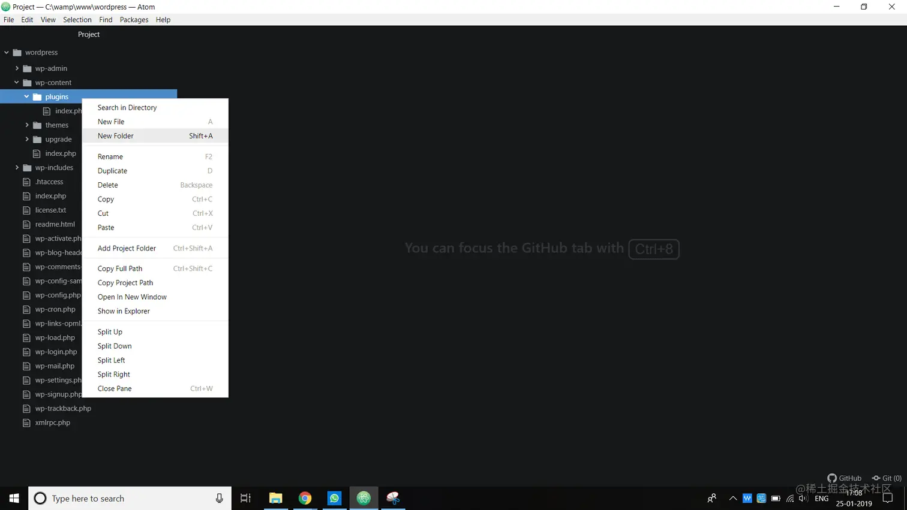Open the Selection menu
The image size is (907, 510).
(77, 20)
